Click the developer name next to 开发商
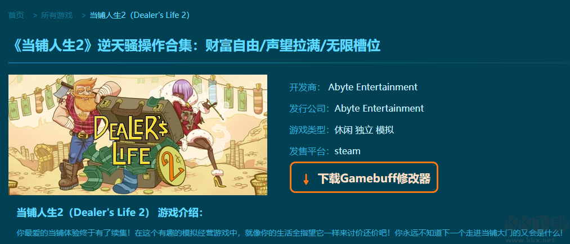570x244 pixels. tap(372, 87)
